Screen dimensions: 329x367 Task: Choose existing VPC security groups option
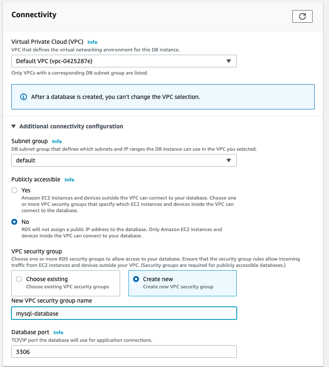pyautogui.click(x=18, y=279)
